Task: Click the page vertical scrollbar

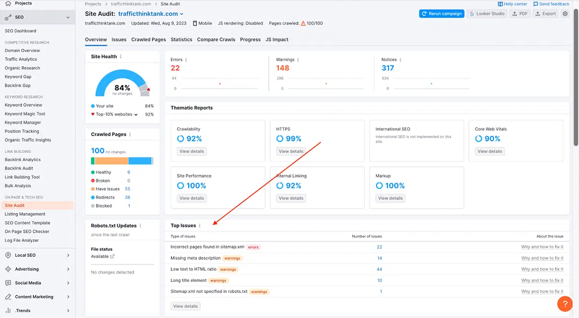Action: 576,72
